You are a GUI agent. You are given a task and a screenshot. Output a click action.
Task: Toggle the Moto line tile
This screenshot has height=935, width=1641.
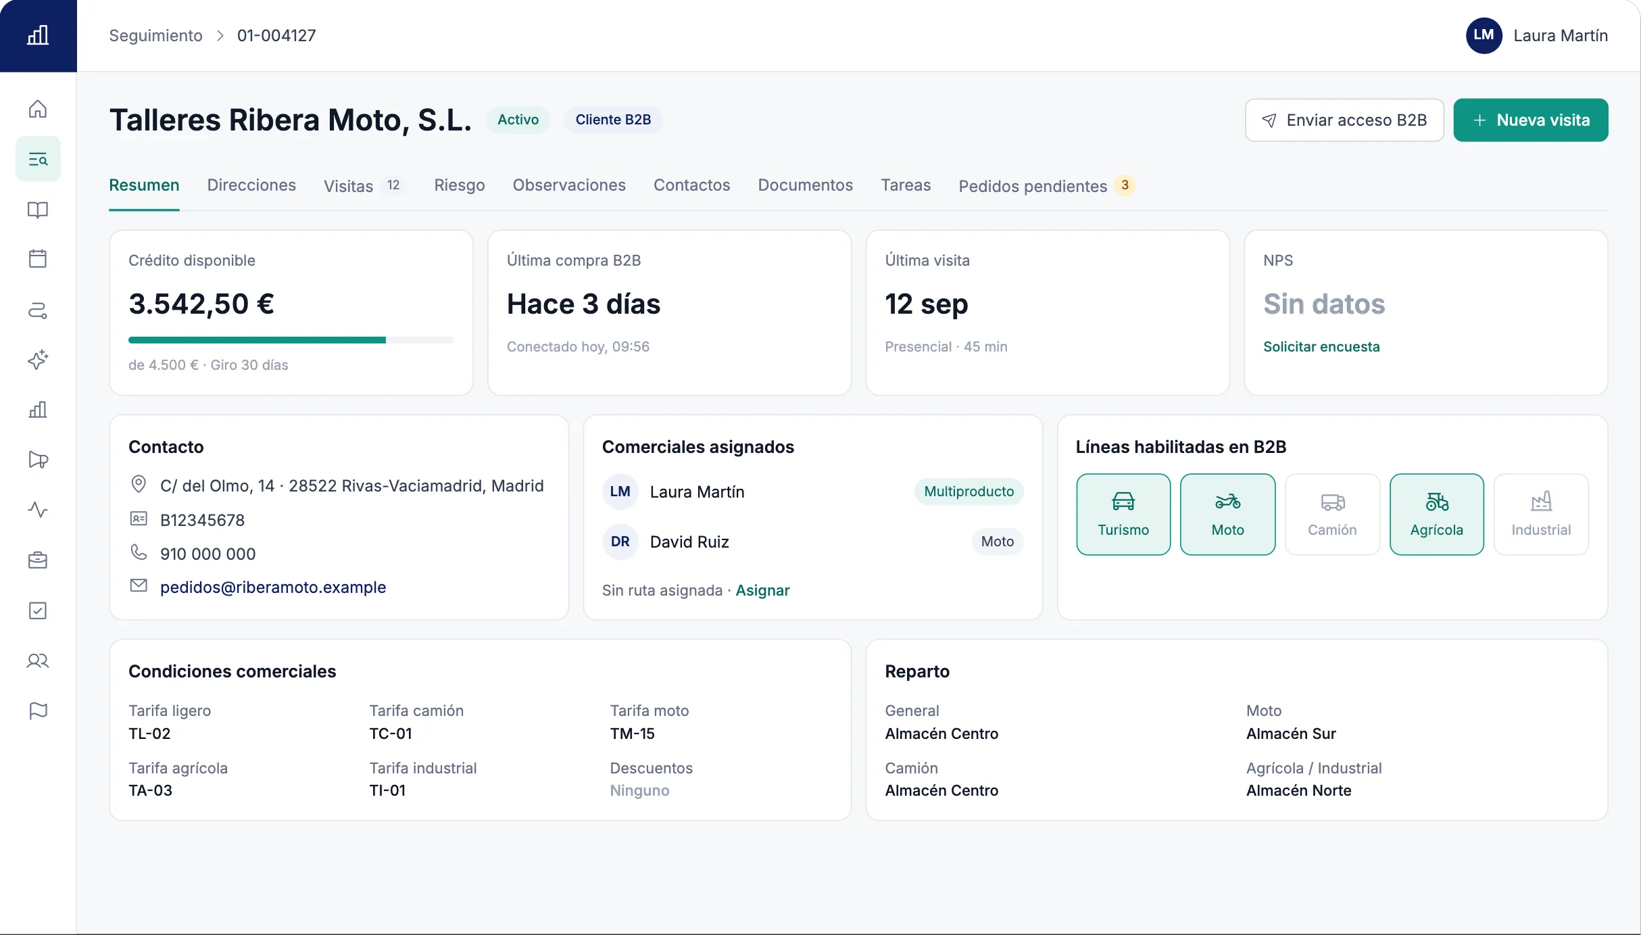pos(1227,514)
